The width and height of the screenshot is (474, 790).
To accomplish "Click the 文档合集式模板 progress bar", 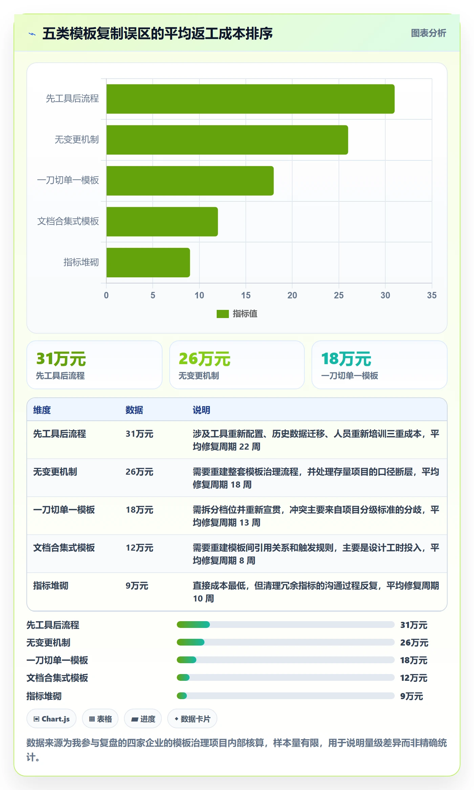I will point(285,677).
